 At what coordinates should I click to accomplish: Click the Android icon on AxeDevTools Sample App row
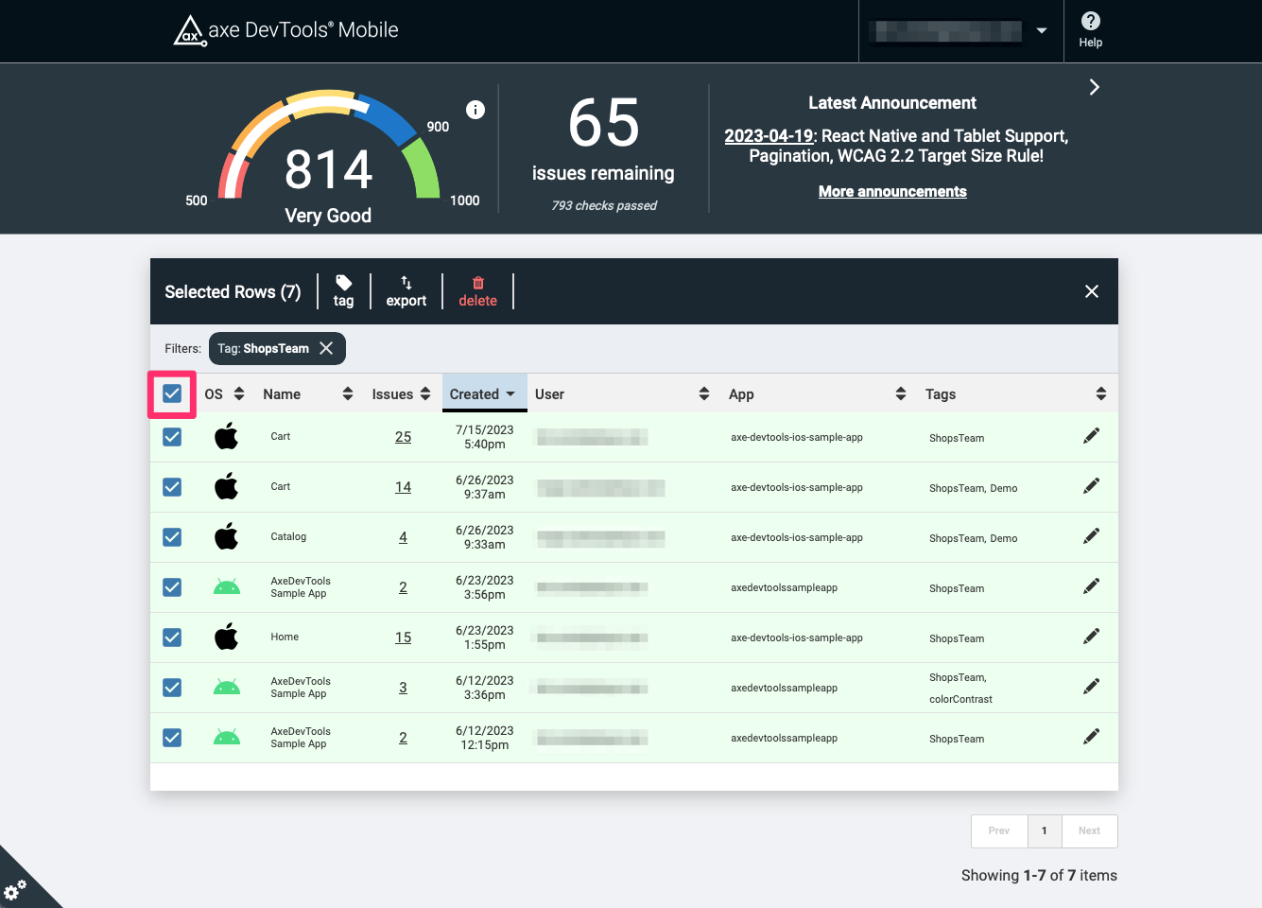(226, 586)
